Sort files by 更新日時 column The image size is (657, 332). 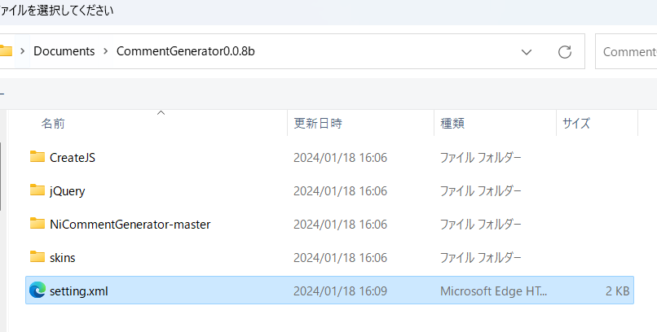pyautogui.click(x=318, y=124)
